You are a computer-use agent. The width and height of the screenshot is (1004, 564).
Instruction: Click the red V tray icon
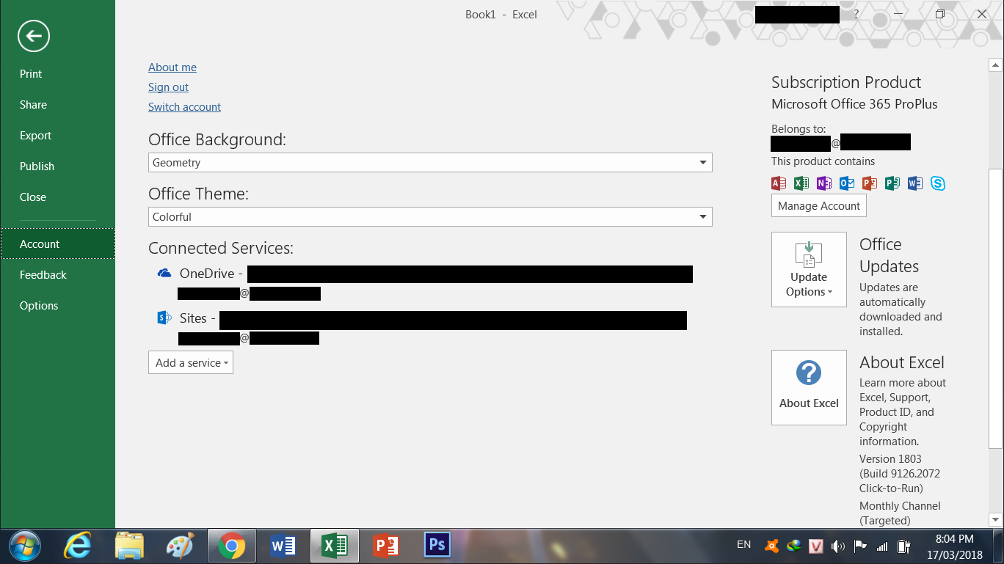click(815, 546)
